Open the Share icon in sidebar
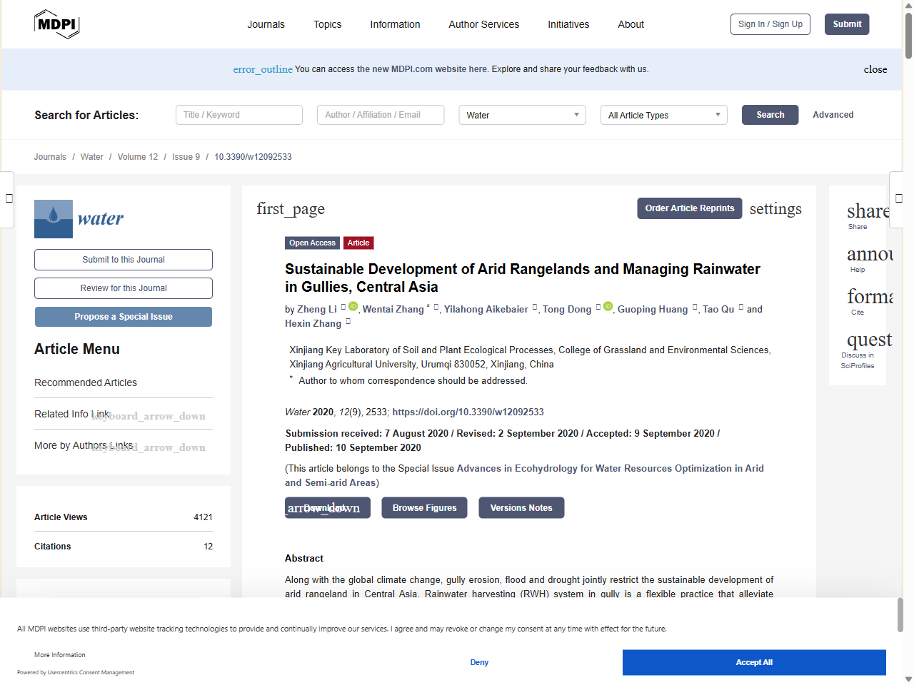Screen dimensions: 914x685 tap(865, 212)
